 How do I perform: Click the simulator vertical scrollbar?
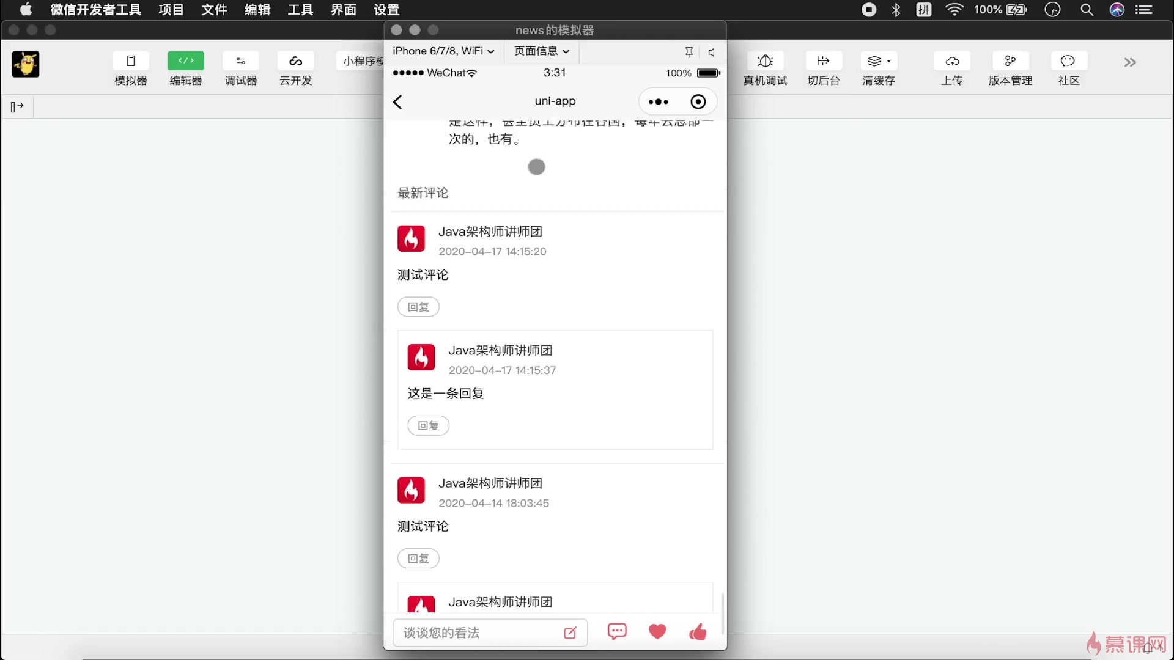pyautogui.click(x=722, y=613)
